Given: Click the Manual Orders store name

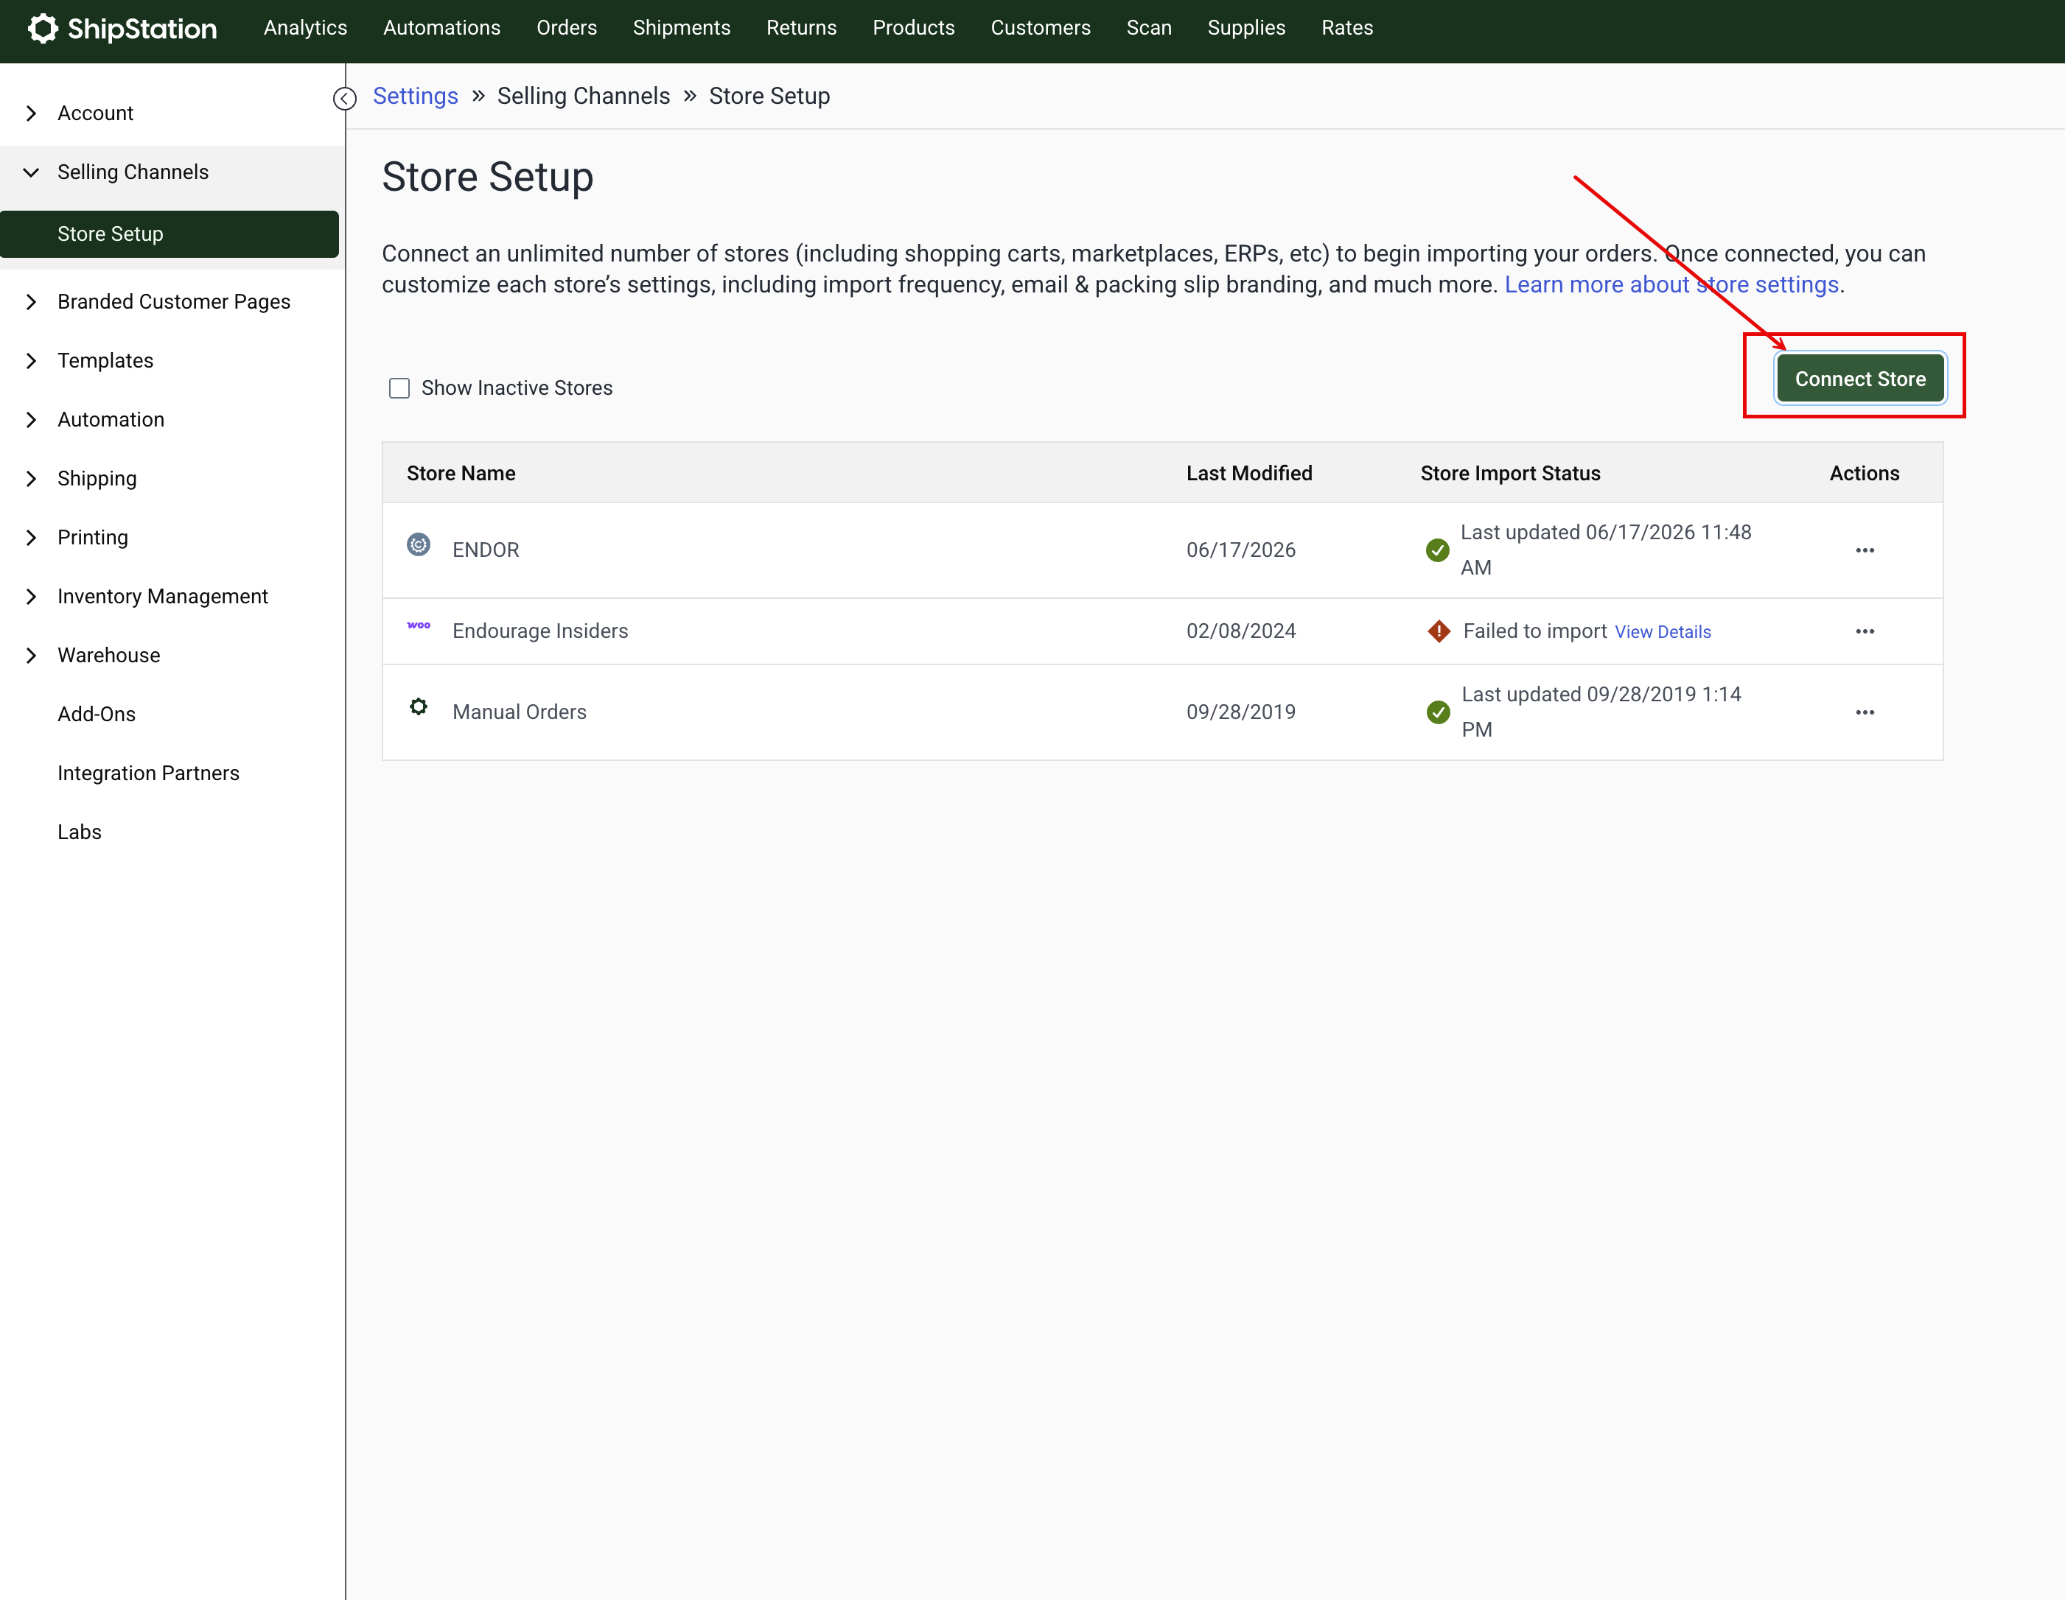Looking at the screenshot, I should [x=519, y=712].
